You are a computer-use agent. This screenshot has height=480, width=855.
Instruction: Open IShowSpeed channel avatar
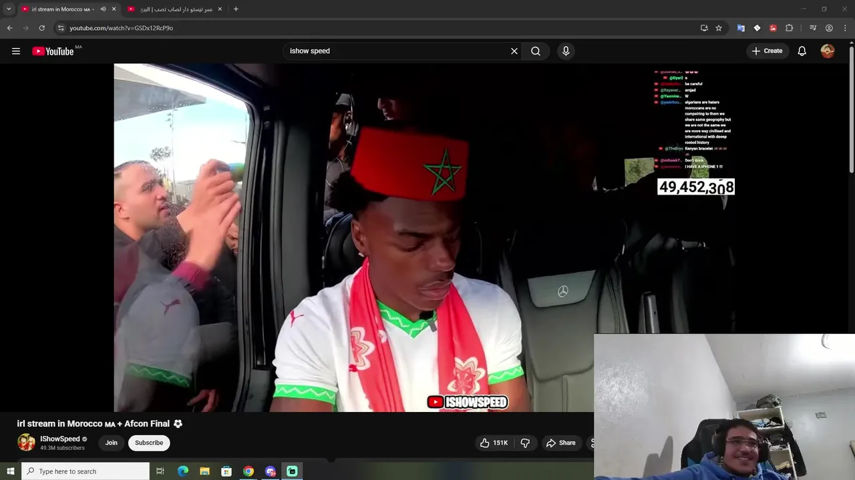pos(26,443)
